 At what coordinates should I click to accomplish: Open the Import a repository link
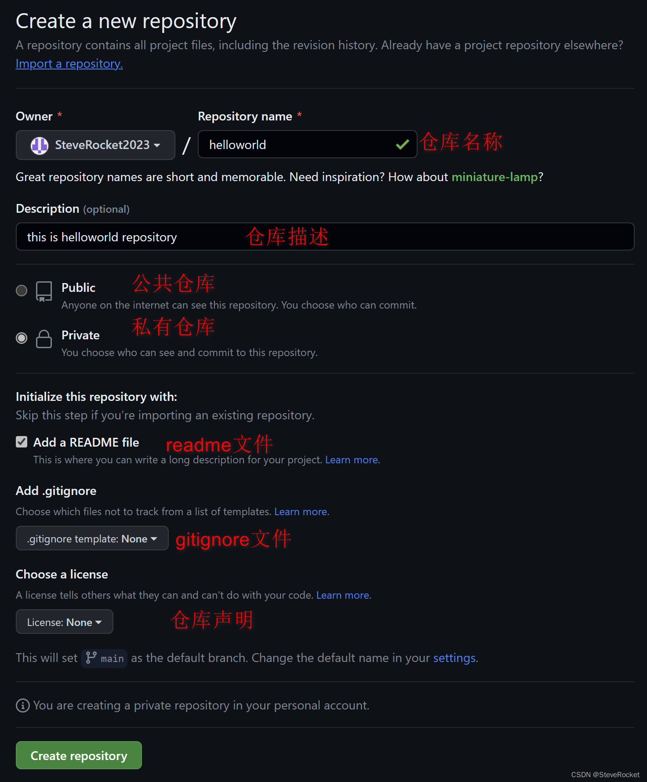tap(69, 64)
